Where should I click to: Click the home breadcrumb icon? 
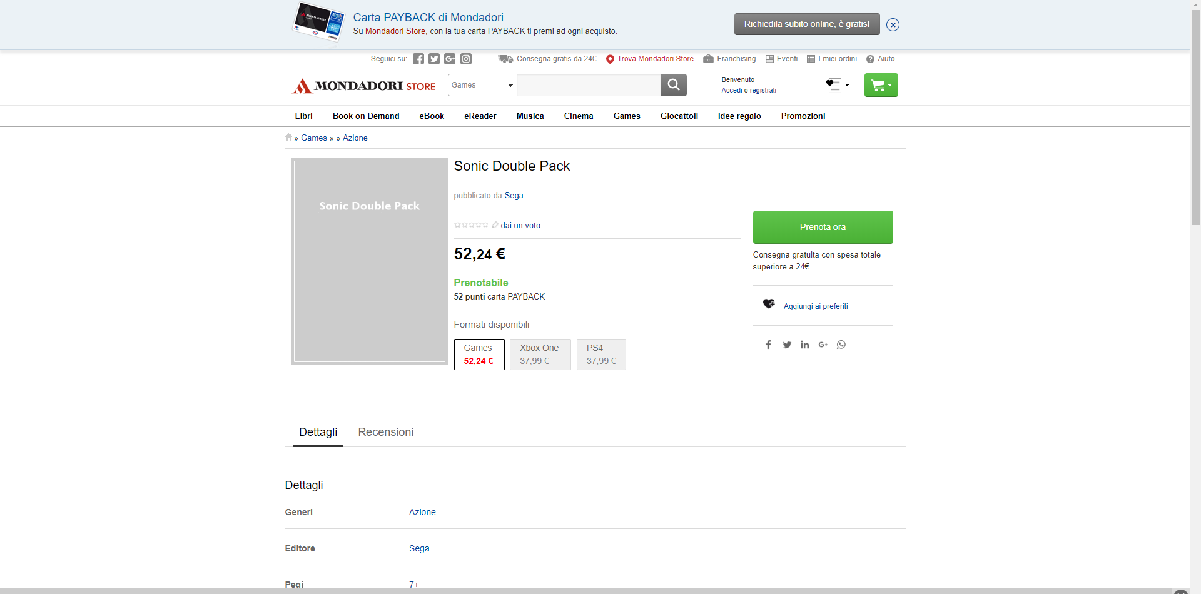tap(288, 138)
